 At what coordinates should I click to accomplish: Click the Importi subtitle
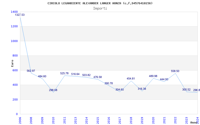(x=100, y=8)
